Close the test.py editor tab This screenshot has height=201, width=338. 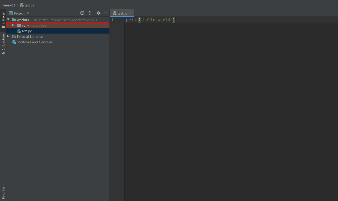(130, 13)
